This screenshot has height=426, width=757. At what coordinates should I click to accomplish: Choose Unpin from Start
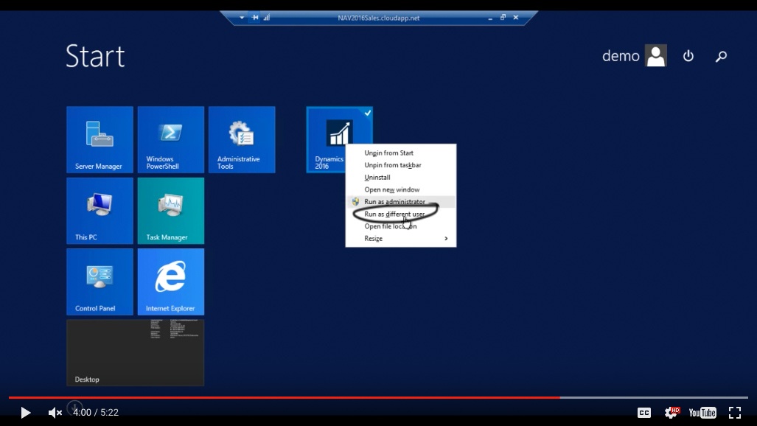click(x=388, y=153)
